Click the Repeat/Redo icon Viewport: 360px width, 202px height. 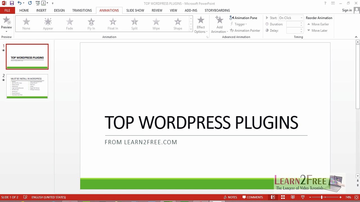point(30,3)
